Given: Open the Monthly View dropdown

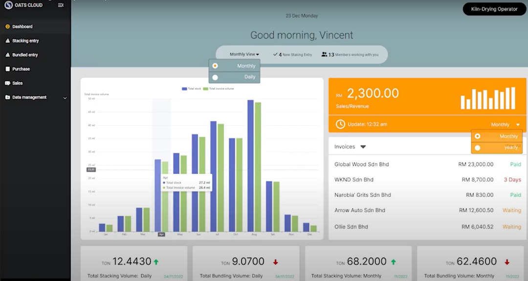Looking at the screenshot, I should pyautogui.click(x=244, y=55).
